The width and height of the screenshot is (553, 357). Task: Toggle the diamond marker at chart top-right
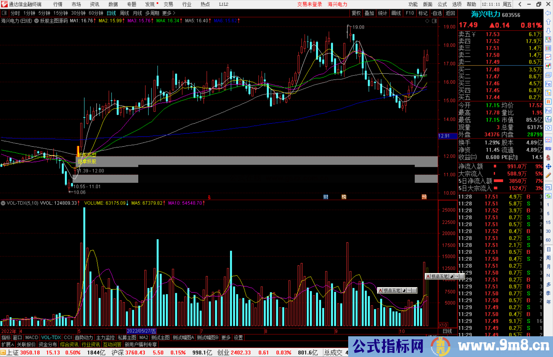427,21
